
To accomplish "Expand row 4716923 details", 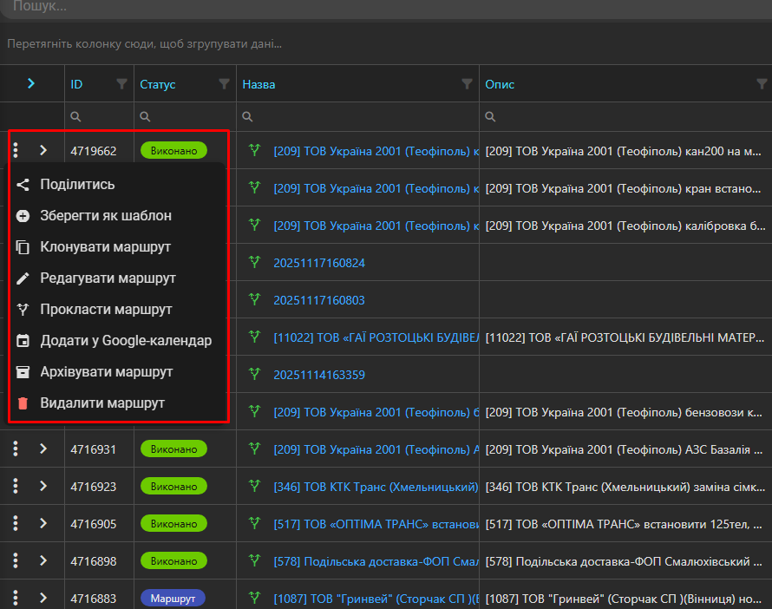I will [x=43, y=486].
